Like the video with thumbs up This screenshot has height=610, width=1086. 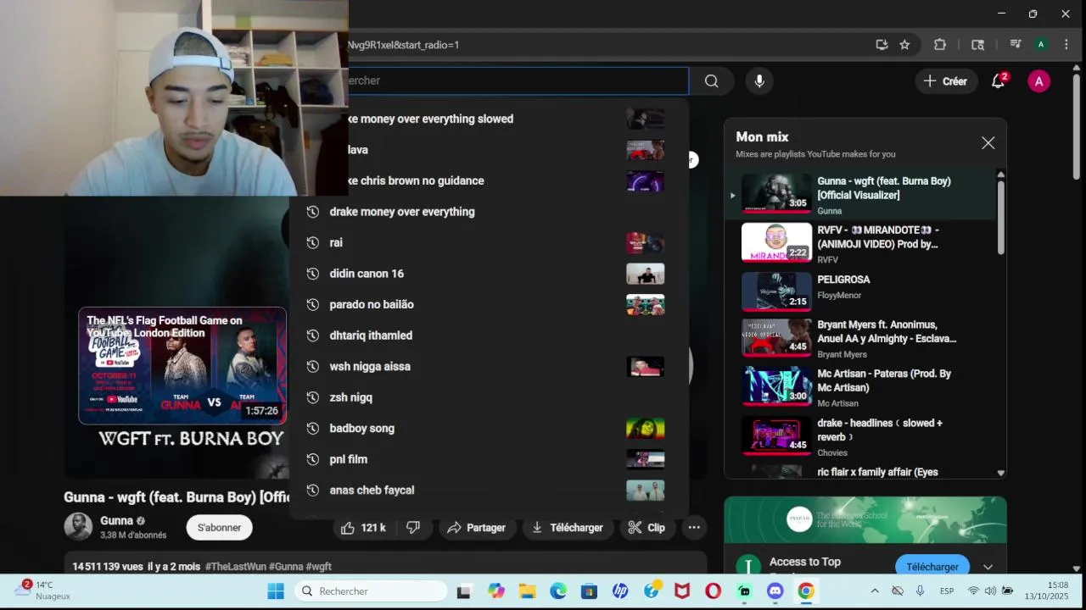[363, 528]
